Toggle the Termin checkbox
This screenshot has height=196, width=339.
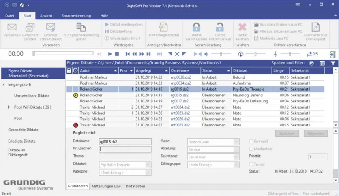pos(251,164)
